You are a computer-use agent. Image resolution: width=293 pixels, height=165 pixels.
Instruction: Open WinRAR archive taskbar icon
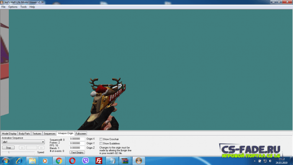[x=125, y=161]
